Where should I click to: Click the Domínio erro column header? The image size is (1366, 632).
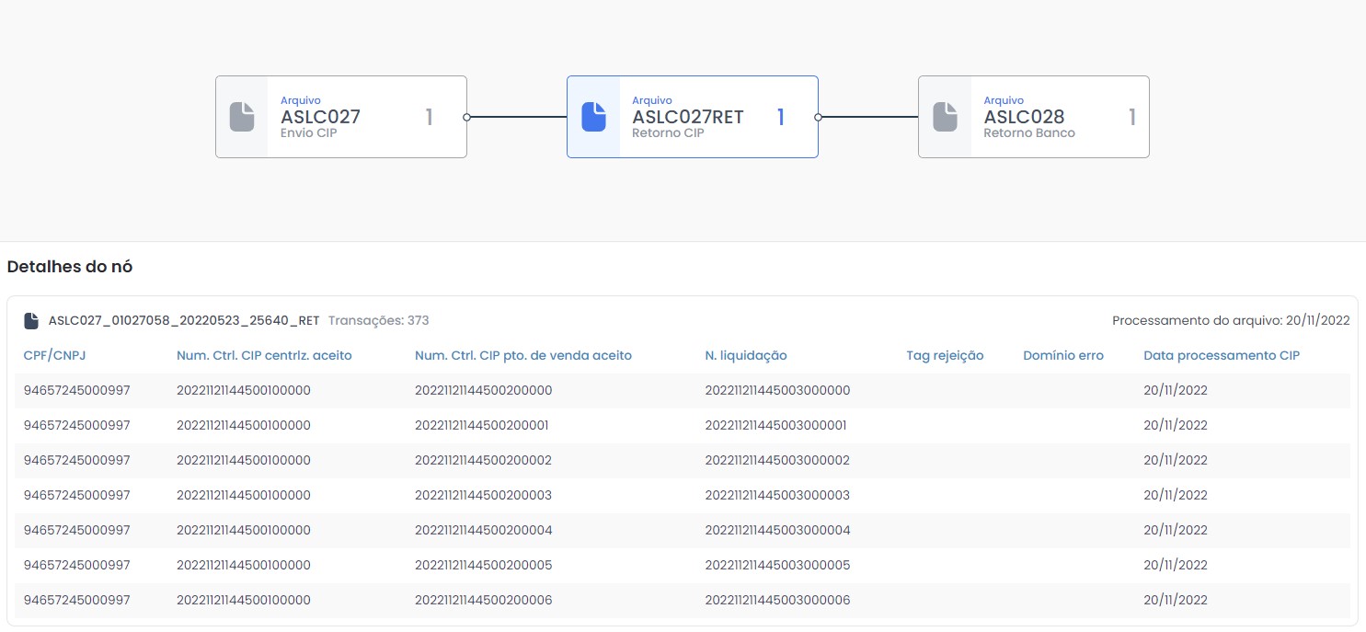click(1062, 355)
